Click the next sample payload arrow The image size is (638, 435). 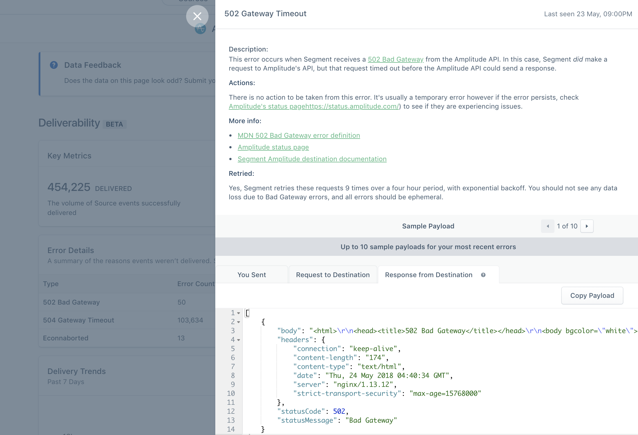coord(587,226)
